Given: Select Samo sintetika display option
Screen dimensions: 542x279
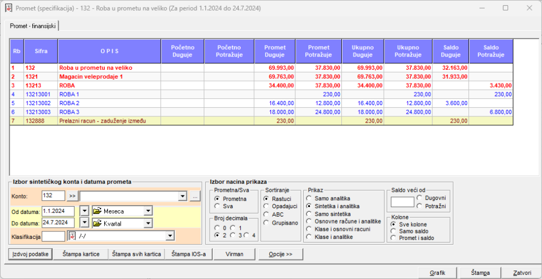Looking at the screenshot, I should [x=310, y=213].
